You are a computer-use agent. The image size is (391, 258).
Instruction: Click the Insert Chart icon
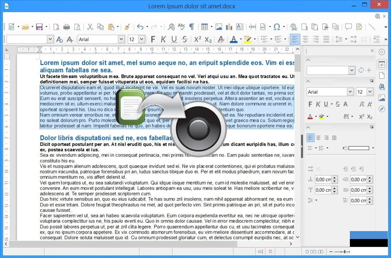pyautogui.click(x=229, y=27)
